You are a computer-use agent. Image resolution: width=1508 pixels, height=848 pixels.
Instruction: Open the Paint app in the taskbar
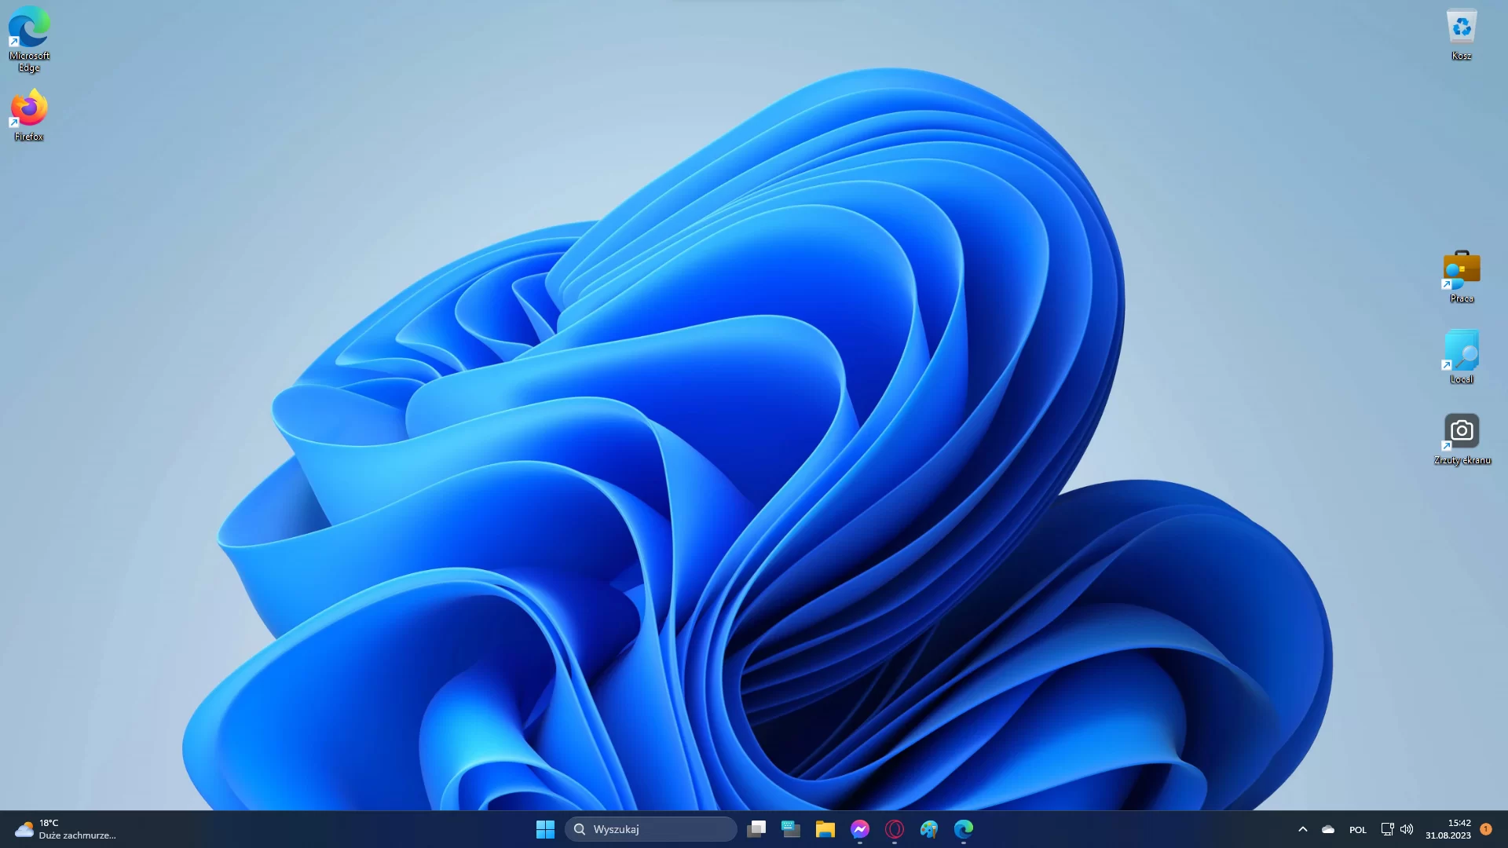tap(929, 829)
